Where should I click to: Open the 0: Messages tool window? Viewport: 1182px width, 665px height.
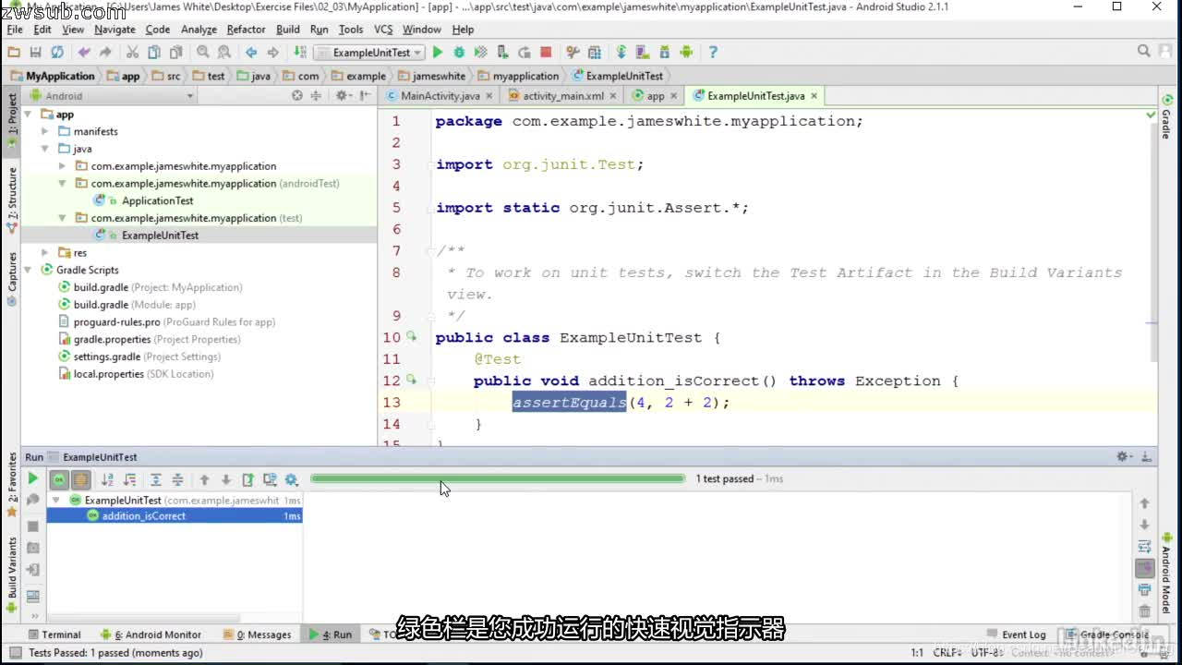click(257, 635)
